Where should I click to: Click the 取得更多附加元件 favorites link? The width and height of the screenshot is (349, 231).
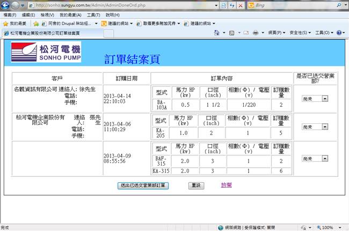click(x=158, y=24)
